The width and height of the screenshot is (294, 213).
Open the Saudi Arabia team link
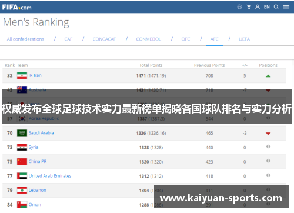(41, 133)
